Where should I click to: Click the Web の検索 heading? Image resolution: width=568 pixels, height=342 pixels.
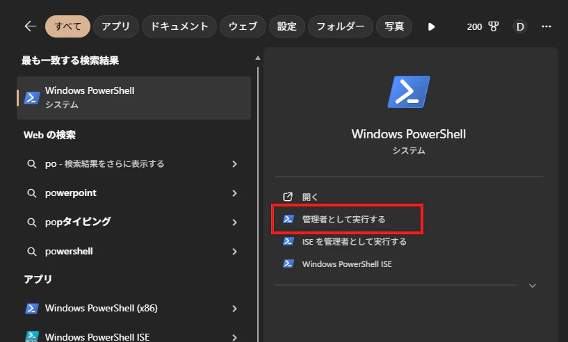click(x=49, y=135)
